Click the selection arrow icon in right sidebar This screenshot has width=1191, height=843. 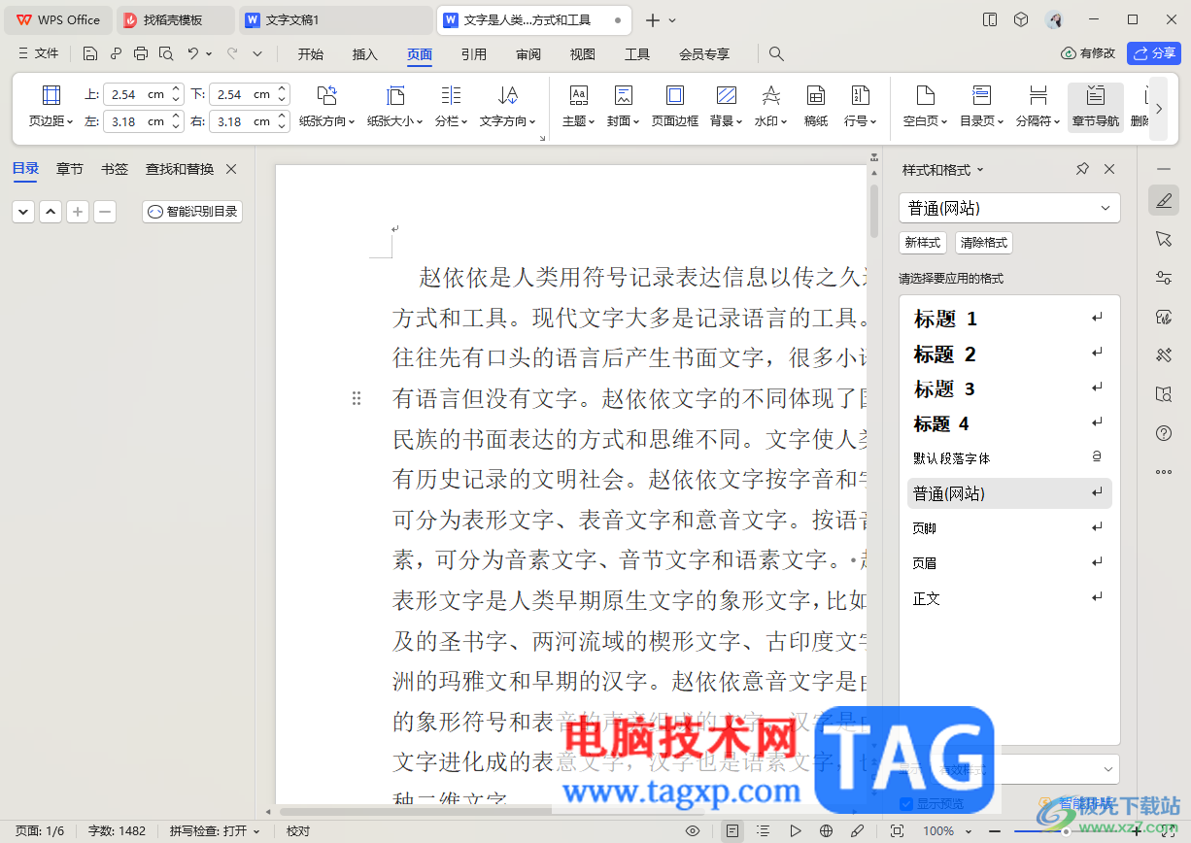click(1164, 239)
